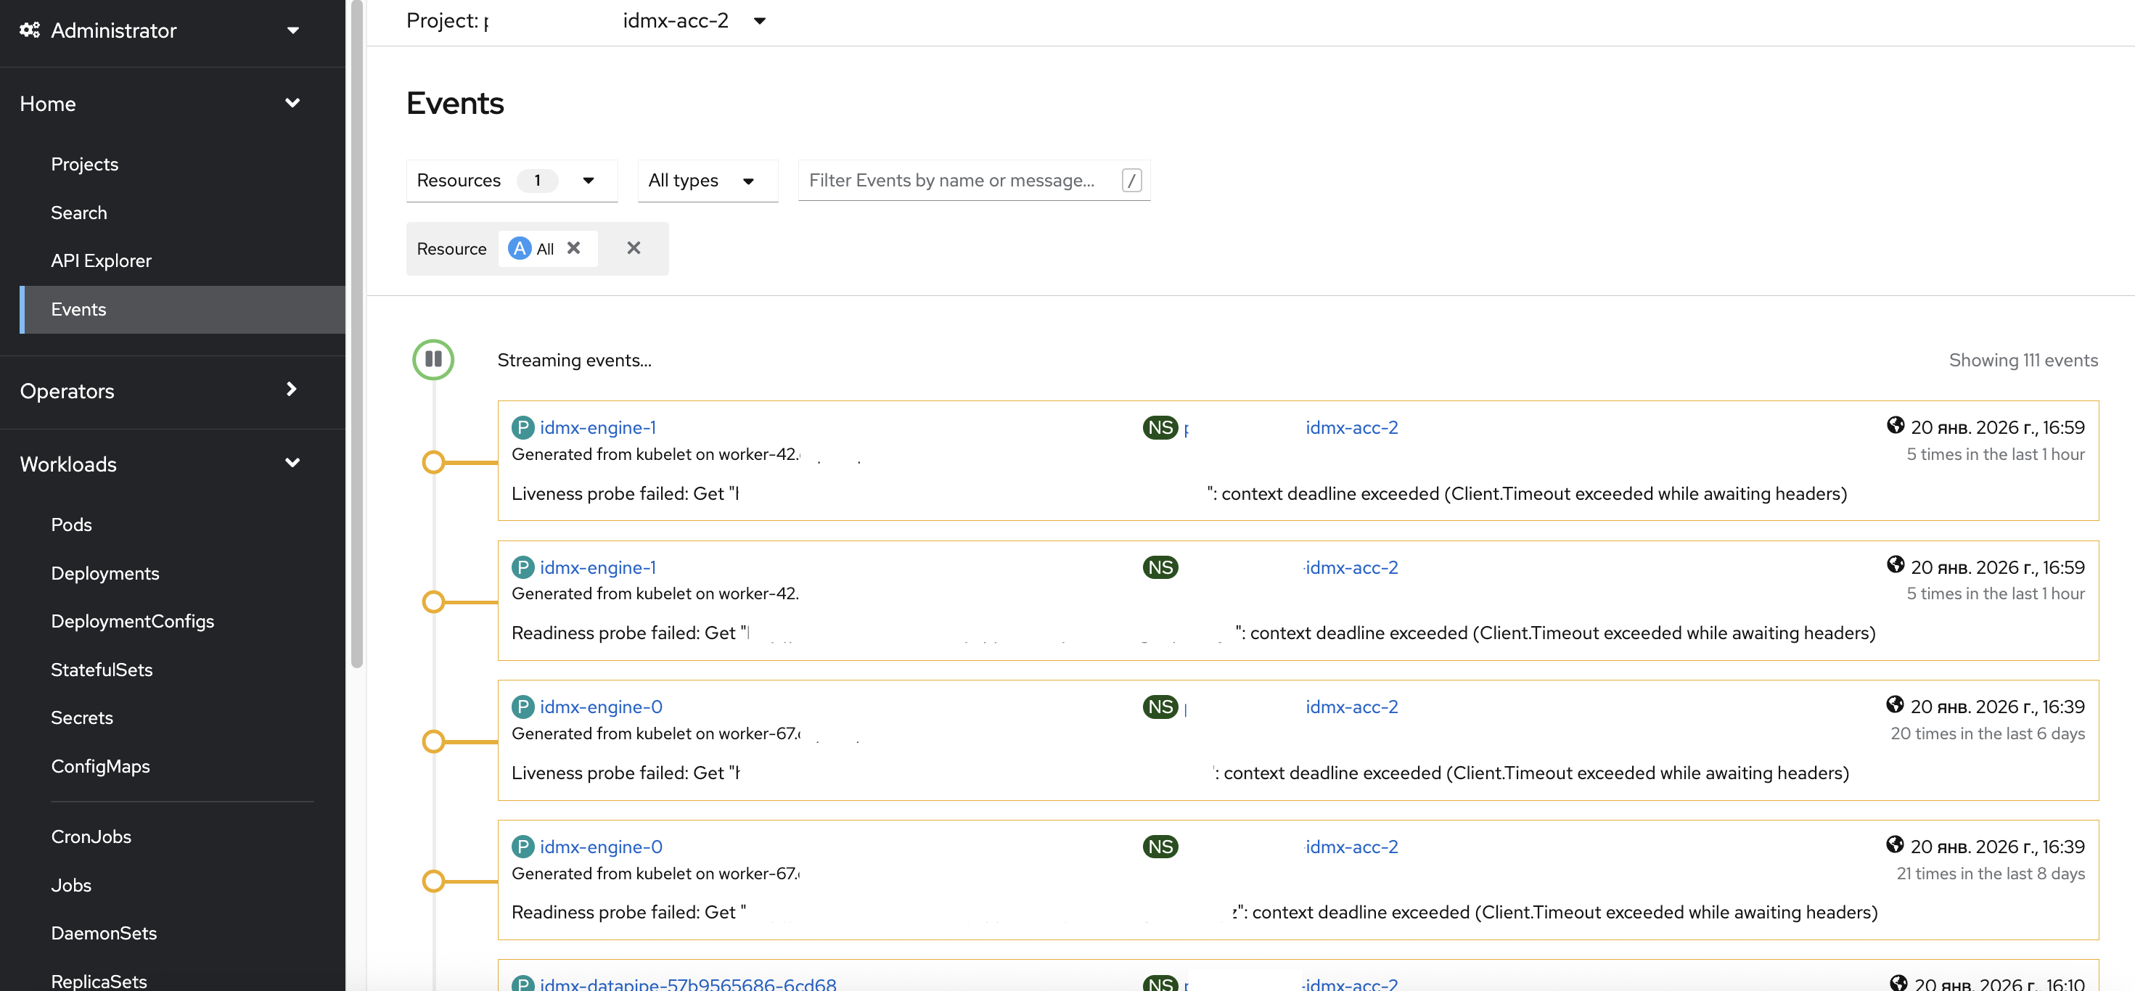Click the slash shortcut icon in filter field
Screen dimensions: 2135x991
pyautogui.click(x=1131, y=180)
